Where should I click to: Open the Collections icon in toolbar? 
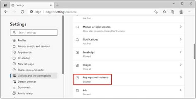pos(173,12)
